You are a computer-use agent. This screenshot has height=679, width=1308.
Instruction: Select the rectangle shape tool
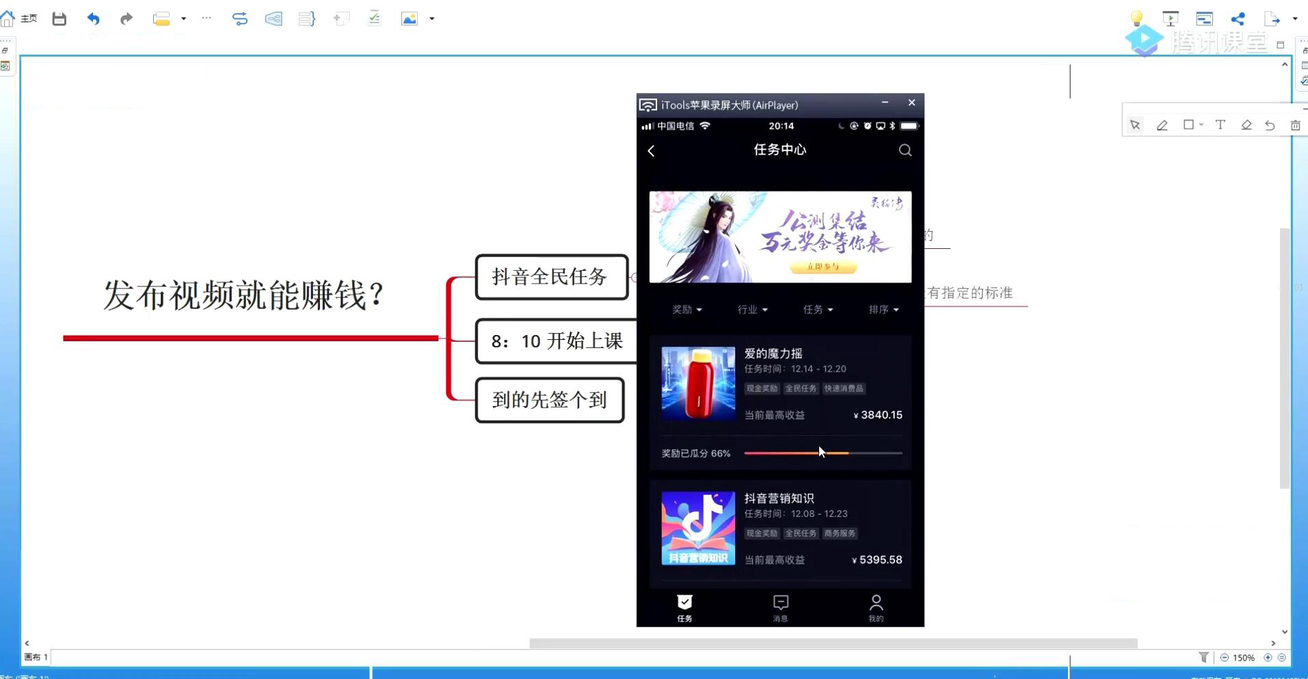tap(1188, 124)
